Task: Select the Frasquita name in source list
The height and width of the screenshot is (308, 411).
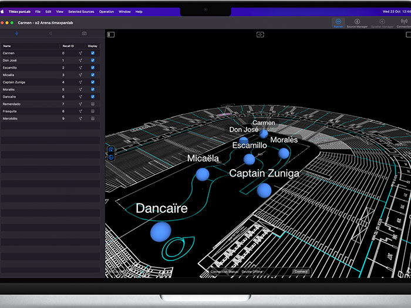Action: (10, 111)
